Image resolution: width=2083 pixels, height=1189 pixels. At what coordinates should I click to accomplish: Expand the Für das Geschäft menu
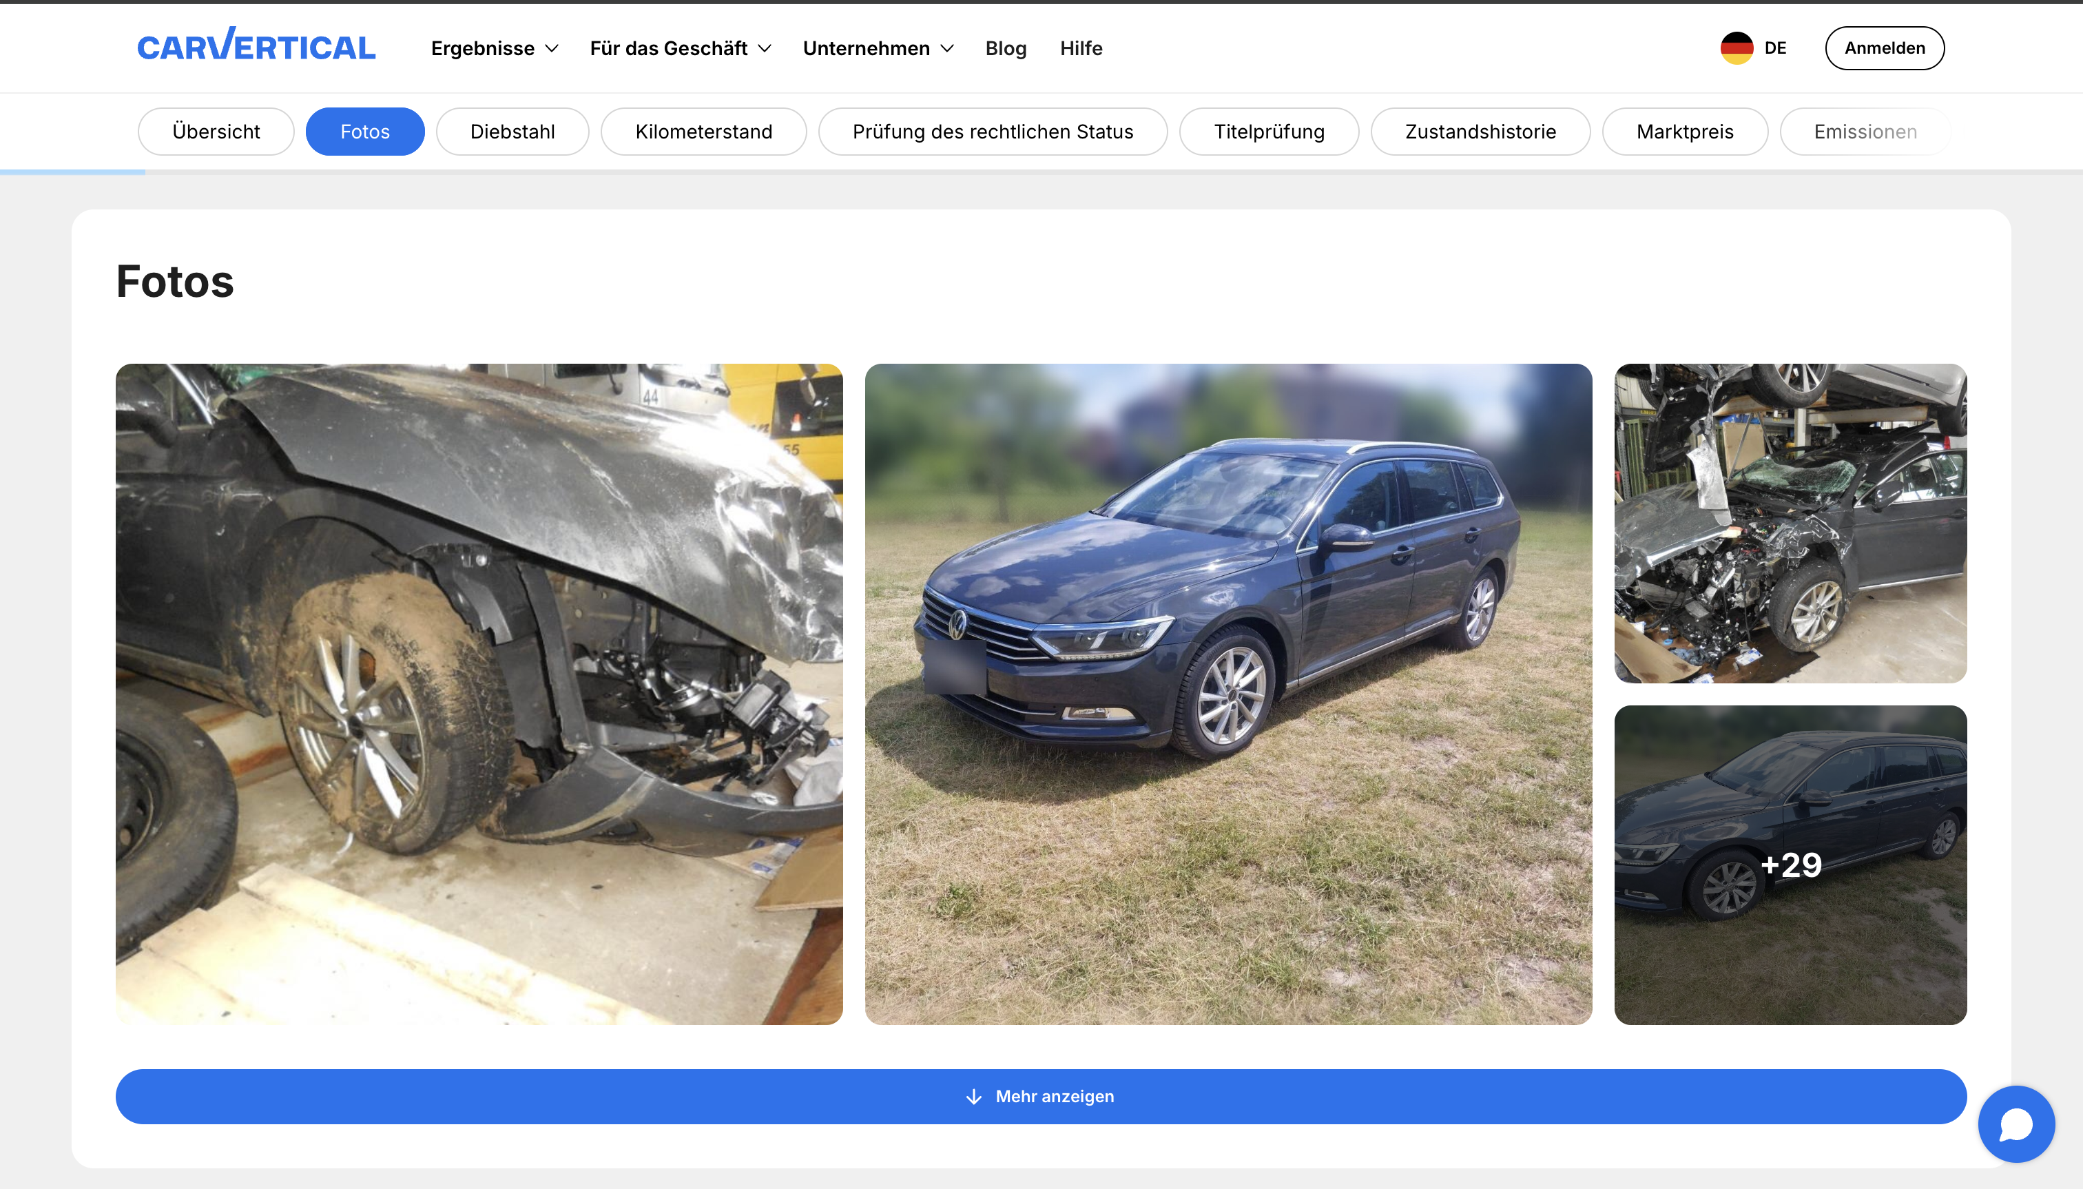coord(680,48)
